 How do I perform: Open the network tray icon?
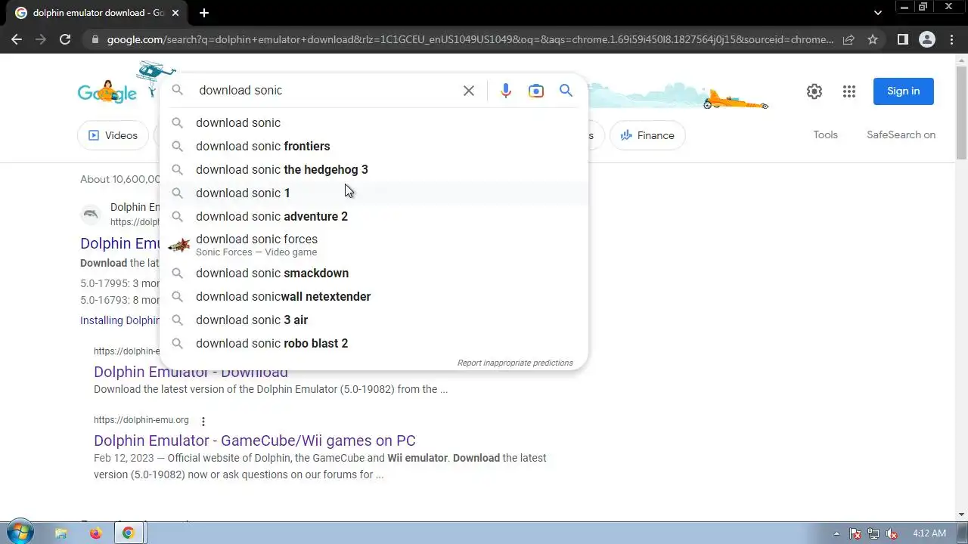873,533
